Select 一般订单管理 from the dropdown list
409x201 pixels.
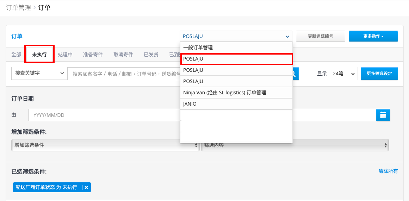tap(236, 48)
